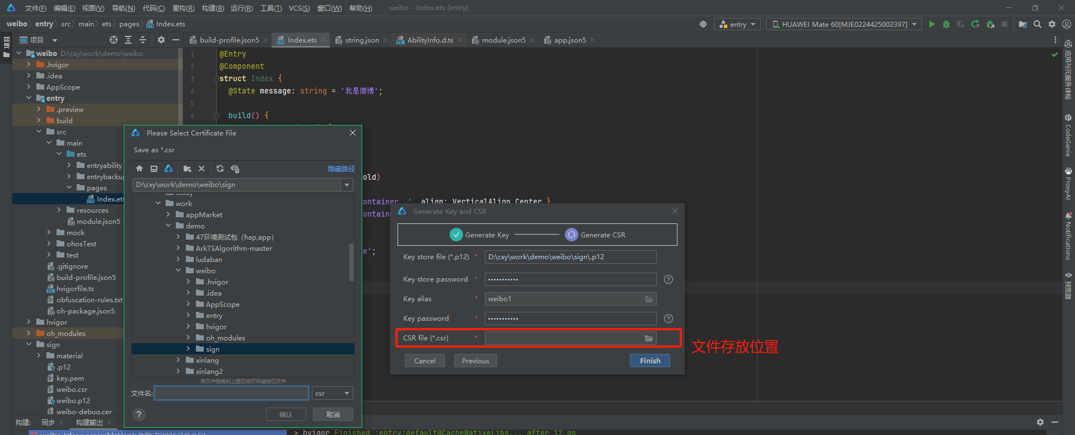Go to project directory icon in file dialog
Image resolution: width=1075 pixels, height=435 pixels.
pyautogui.click(x=169, y=169)
